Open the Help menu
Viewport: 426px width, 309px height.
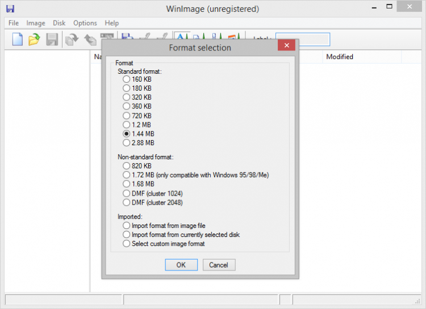pos(112,23)
